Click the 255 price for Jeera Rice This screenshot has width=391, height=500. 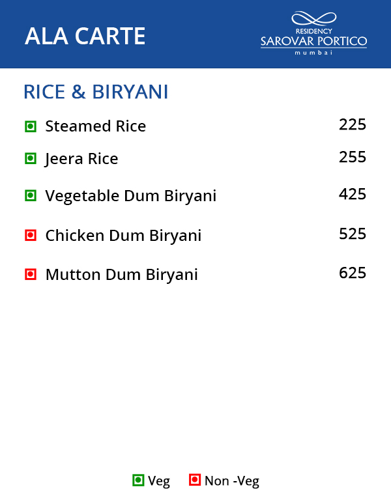point(353,157)
